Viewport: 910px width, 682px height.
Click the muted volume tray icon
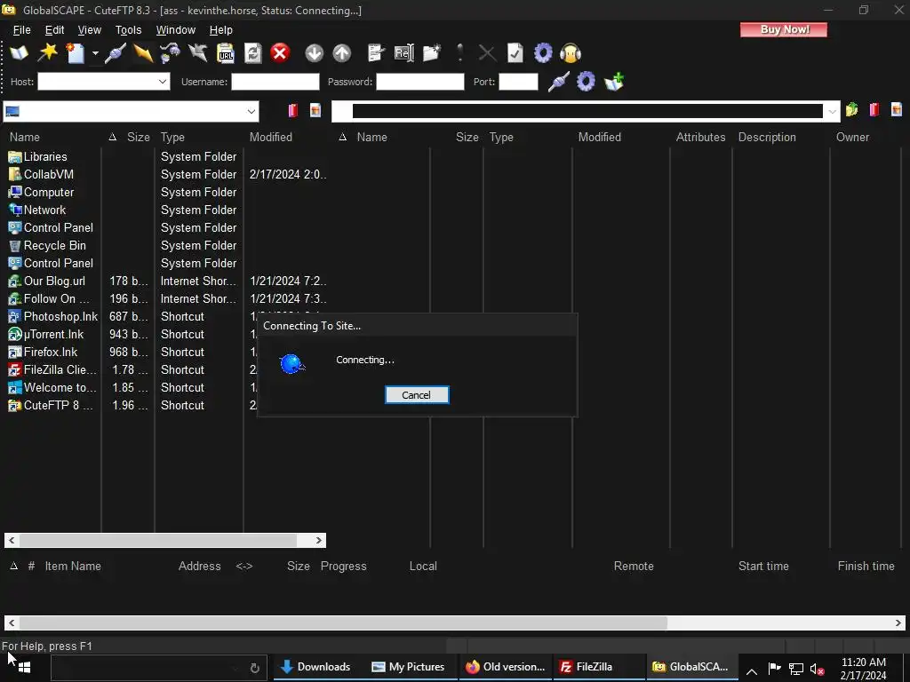tap(818, 670)
